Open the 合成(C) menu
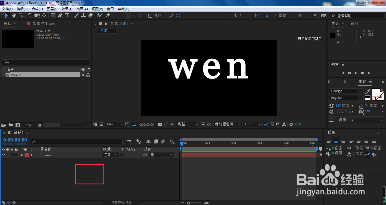 click(x=37, y=9)
